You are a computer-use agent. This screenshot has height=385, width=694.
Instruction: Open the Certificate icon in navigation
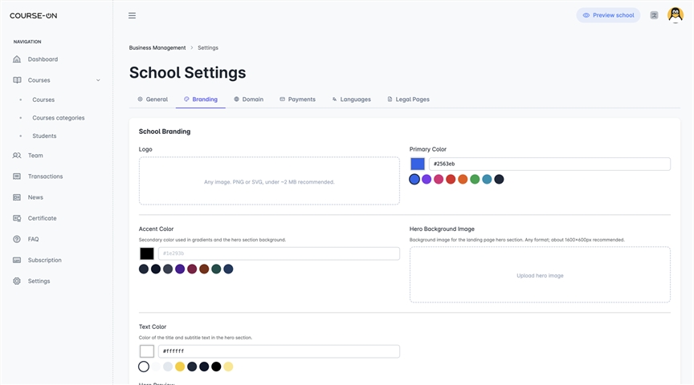tap(17, 218)
